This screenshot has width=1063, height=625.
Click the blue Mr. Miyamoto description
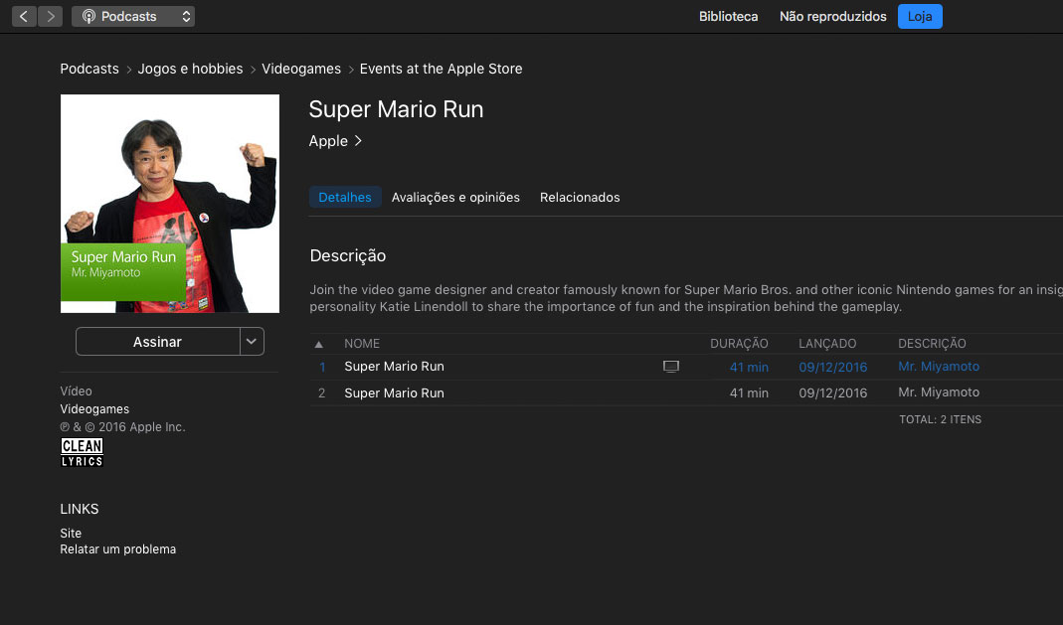[939, 367]
